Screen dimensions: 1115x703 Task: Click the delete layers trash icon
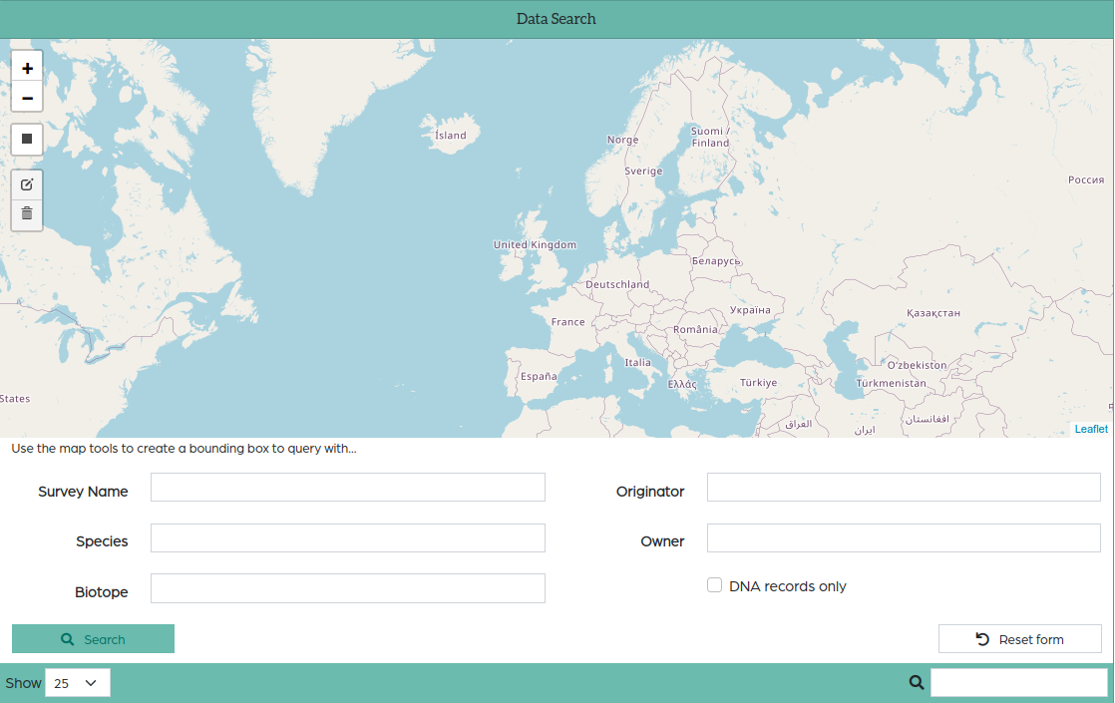[x=27, y=213]
